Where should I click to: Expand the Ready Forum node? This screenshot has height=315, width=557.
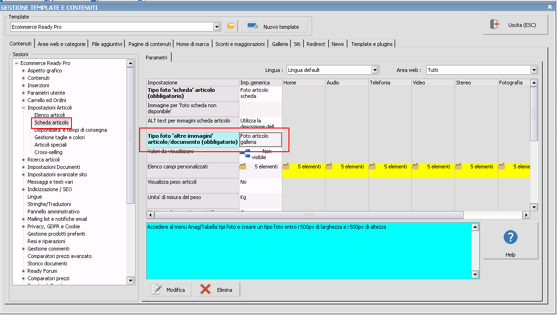(23, 271)
